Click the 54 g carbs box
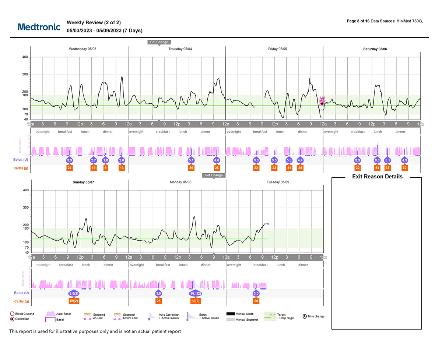Viewport: 442px width, 341px height. pyautogui.click(x=377, y=168)
